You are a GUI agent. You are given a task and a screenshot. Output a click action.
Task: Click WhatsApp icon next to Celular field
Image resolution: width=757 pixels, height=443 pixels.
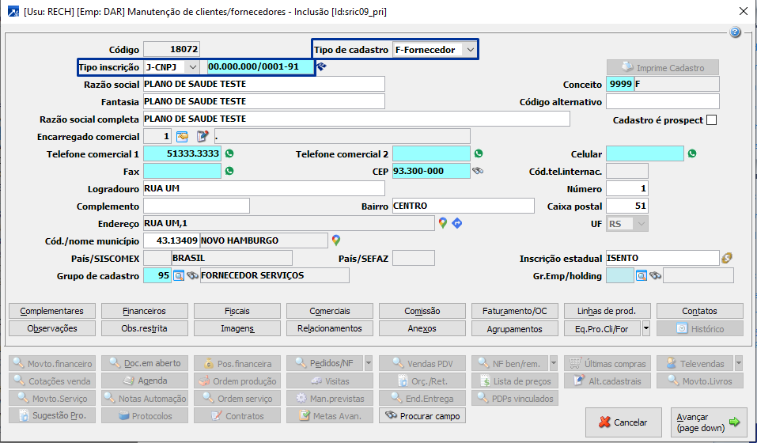pyautogui.click(x=692, y=153)
